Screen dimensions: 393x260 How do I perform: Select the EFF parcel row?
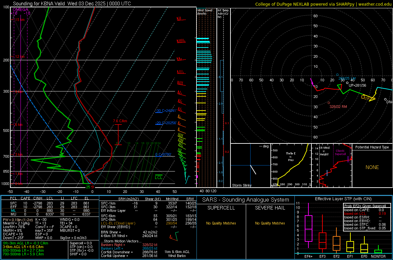[50, 207]
